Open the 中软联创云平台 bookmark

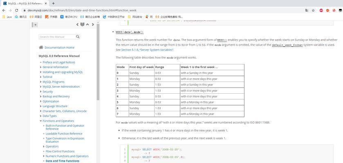click(114, 17)
